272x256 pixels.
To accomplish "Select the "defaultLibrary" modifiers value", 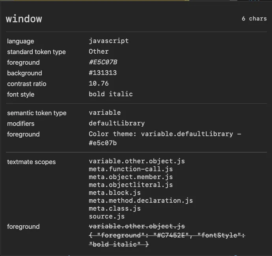I will pos(116,123).
